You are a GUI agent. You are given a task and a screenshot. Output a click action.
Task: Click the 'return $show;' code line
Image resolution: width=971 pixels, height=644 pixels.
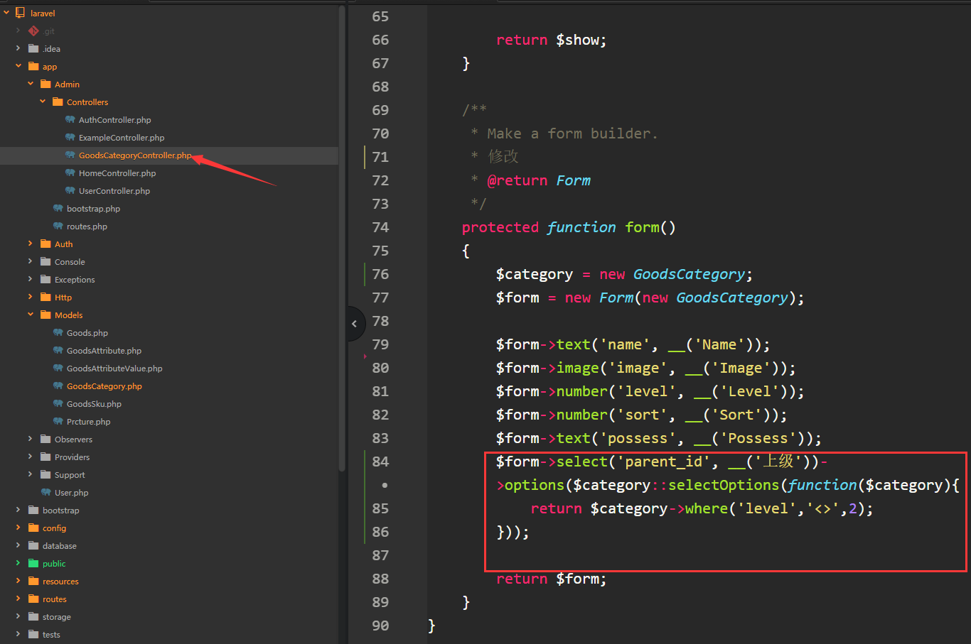click(551, 40)
